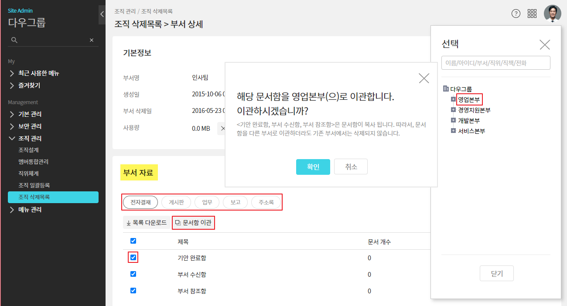Click the sidebar search magnifier icon

click(14, 40)
